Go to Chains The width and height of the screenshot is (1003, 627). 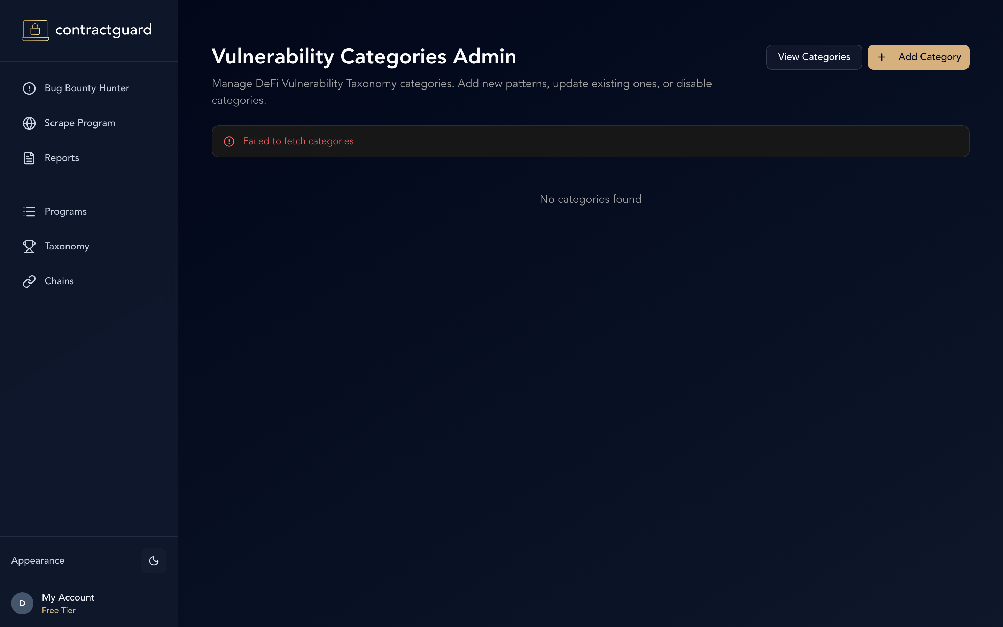(89, 281)
